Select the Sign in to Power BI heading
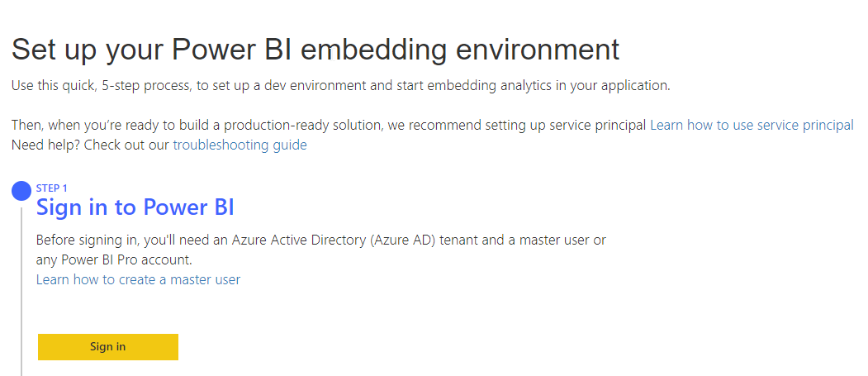The height and width of the screenshot is (376, 868). [135, 207]
